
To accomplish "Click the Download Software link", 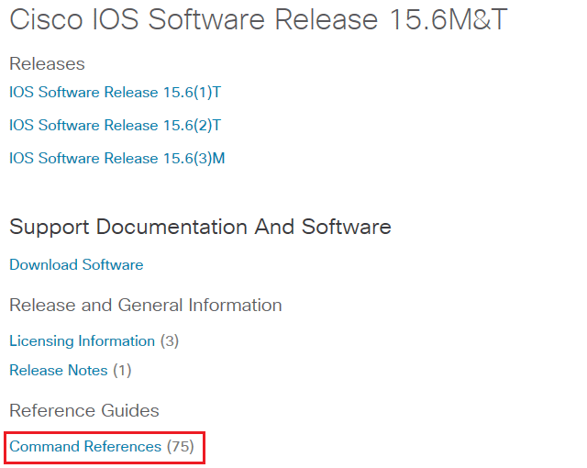I will pos(76,264).
